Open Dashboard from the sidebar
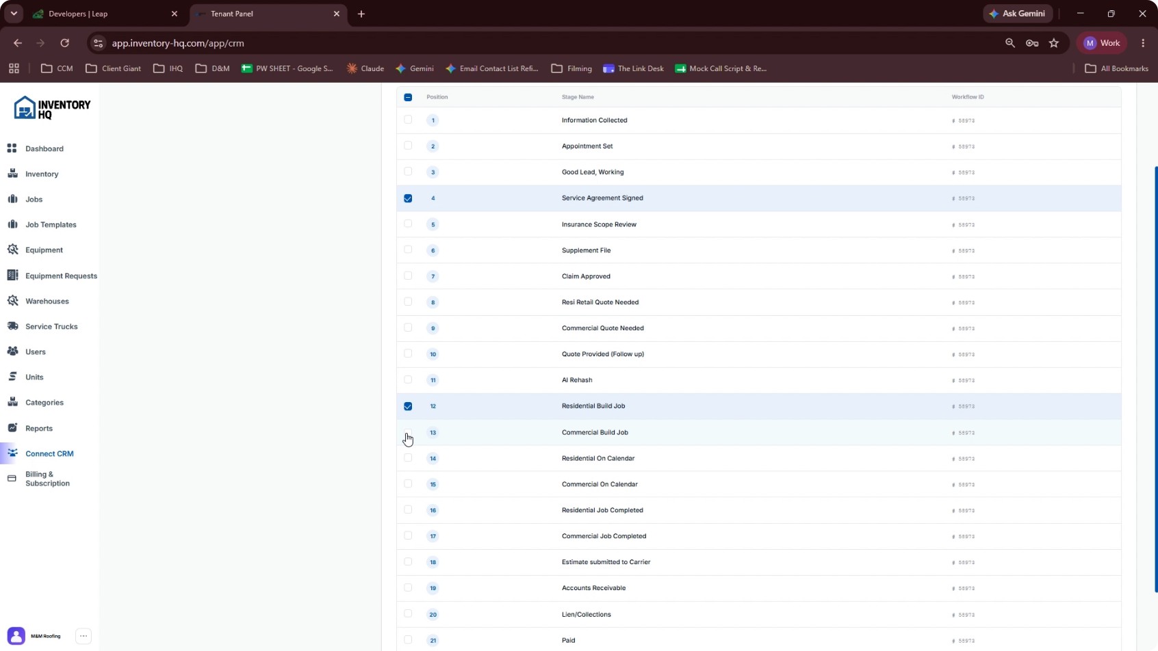Image resolution: width=1158 pixels, height=651 pixels. pyautogui.click(x=44, y=148)
